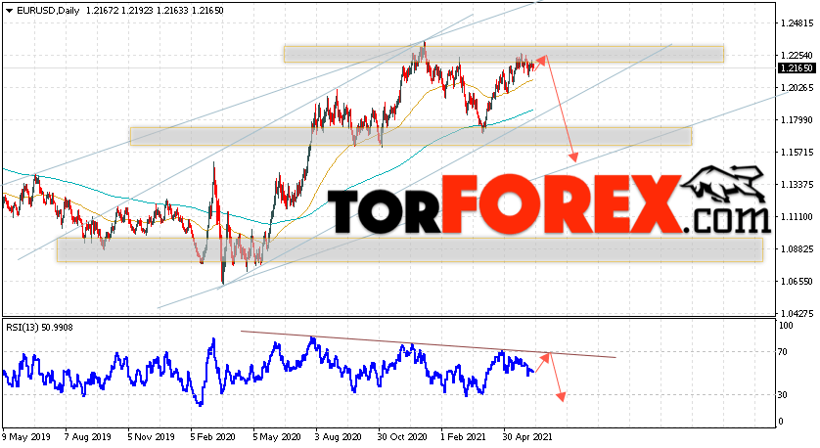Click the RSI scale level 30

point(783,394)
